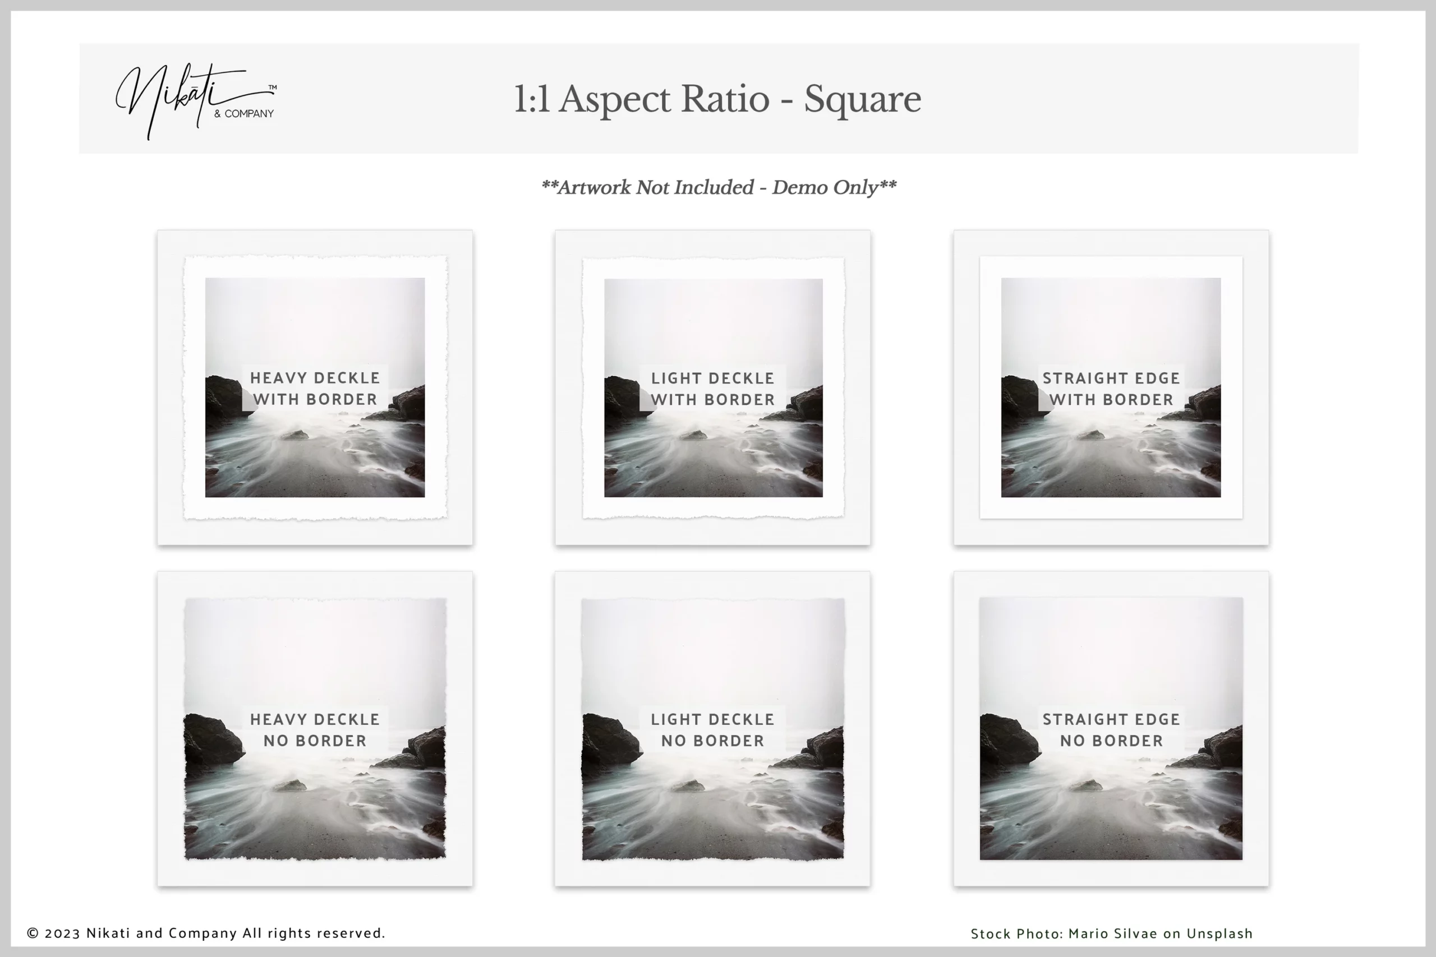The width and height of the screenshot is (1436, 957).
Task: Select the Heavy Deckle With Border thumbnail
Action: (x=315, y=387)
